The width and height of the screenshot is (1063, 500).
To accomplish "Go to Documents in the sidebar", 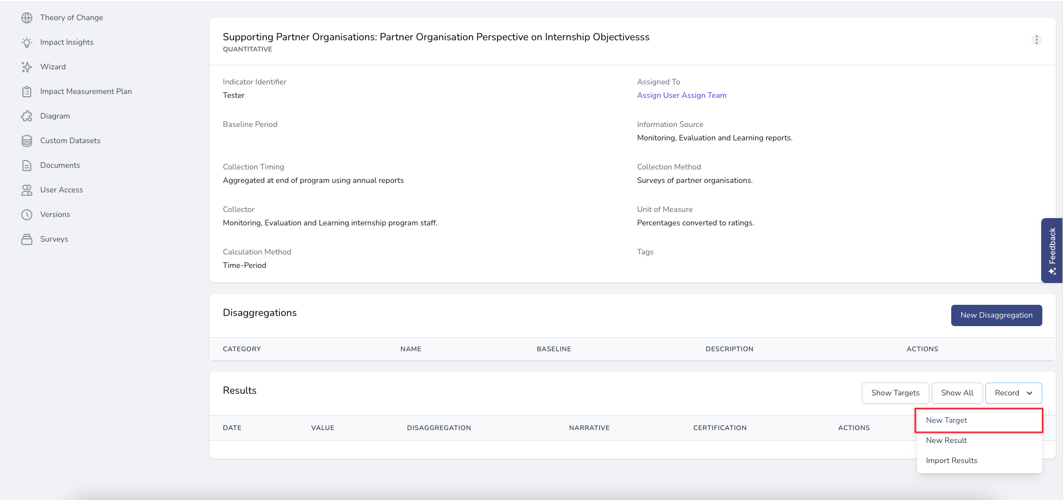I will point(60,165).
